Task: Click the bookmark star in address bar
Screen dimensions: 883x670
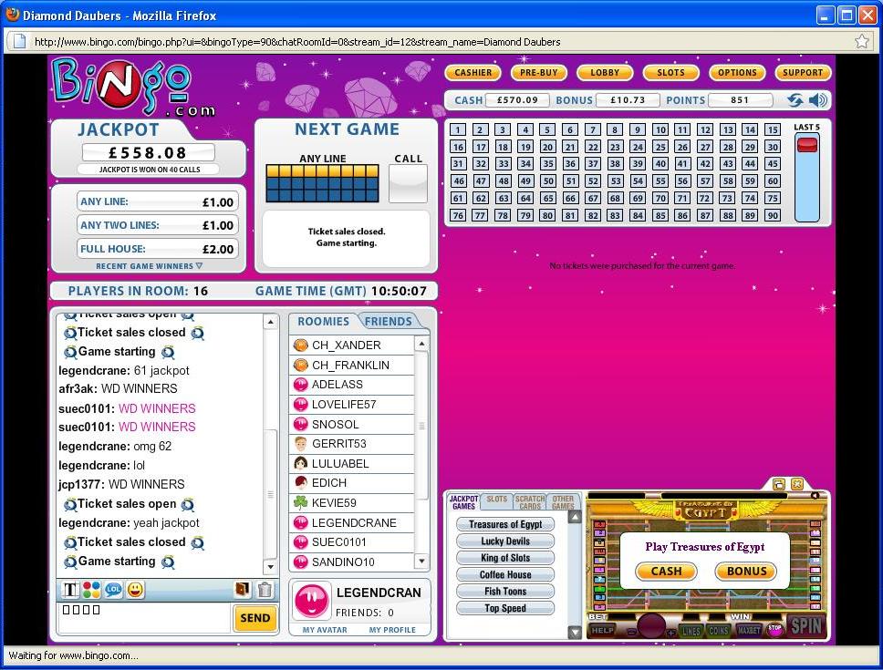Action: [862, 41]
